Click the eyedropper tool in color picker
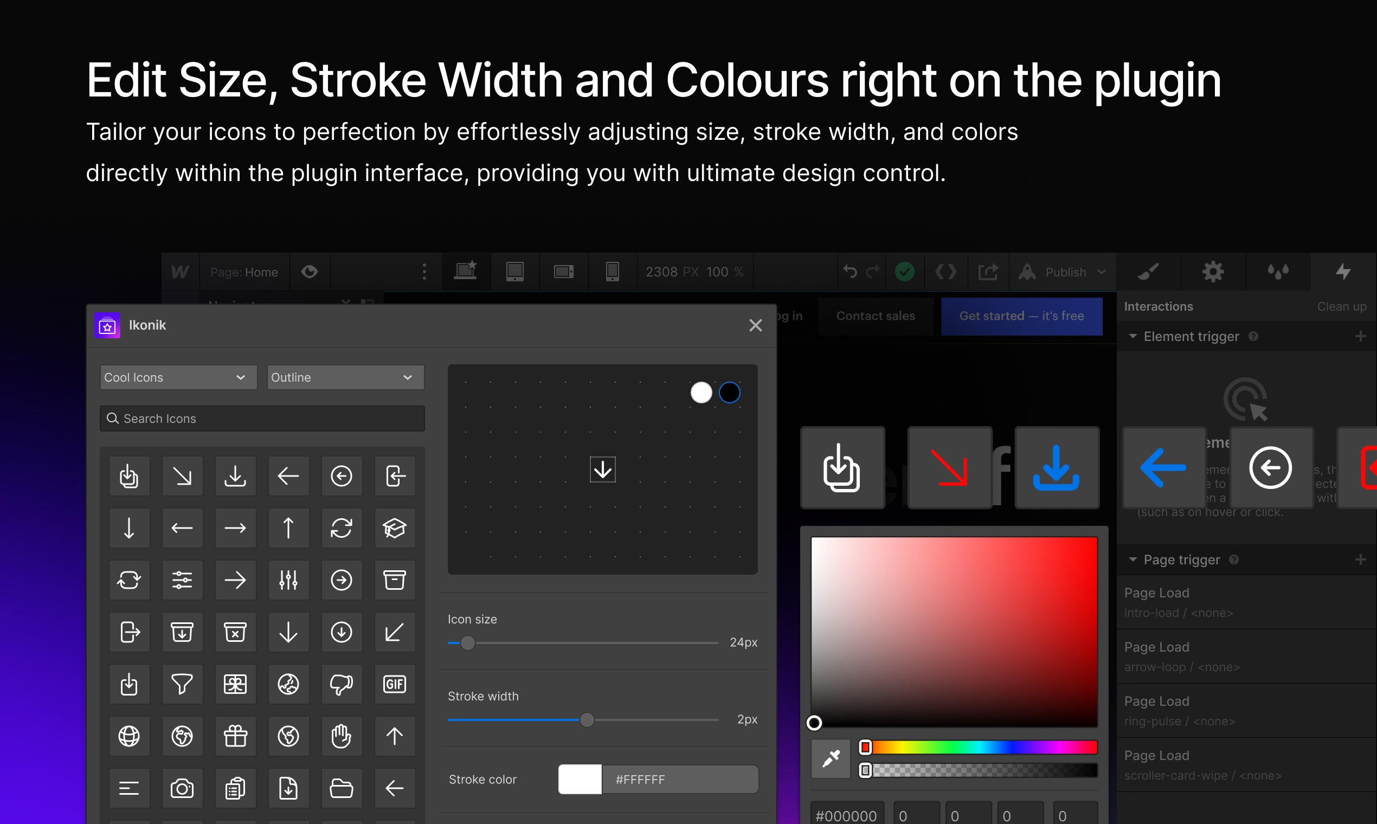The image size is (1377, 824). pos(831,758)
